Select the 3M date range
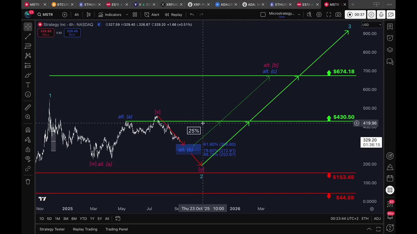This screenshot has width=417, height=234. coord(65,219)
